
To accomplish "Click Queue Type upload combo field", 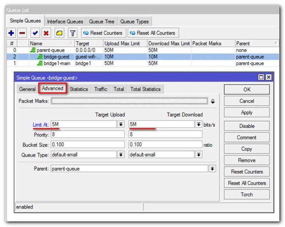I will [x=84, y=155].
